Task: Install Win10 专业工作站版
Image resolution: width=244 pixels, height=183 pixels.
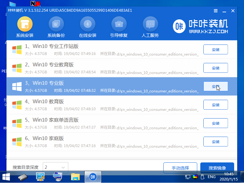Action: click(x=215, y=49)
